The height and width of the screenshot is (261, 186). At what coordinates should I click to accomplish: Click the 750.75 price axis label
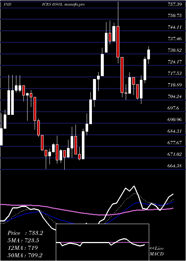tap(174, 16)
